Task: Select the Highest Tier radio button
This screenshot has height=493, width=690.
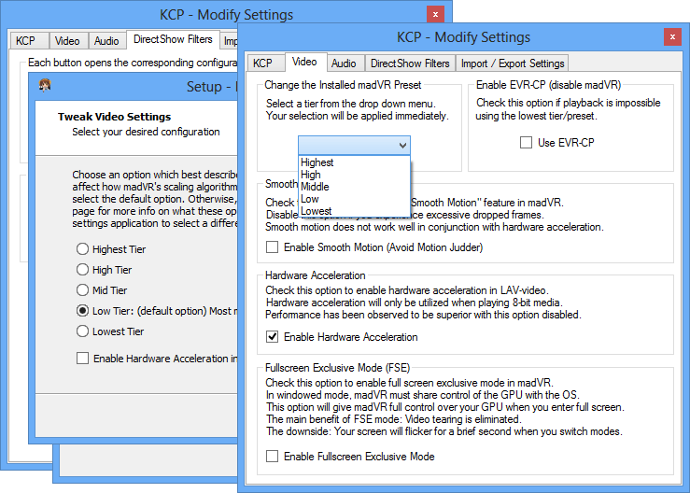Action: [83, 249]
